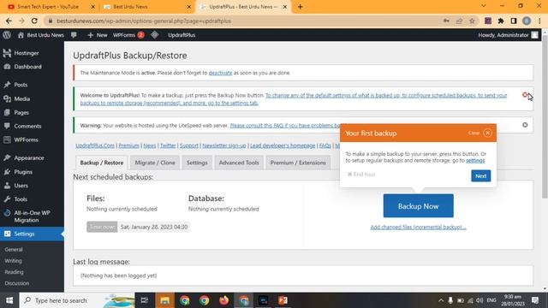Click the Backup Now button

coord(419,206)
